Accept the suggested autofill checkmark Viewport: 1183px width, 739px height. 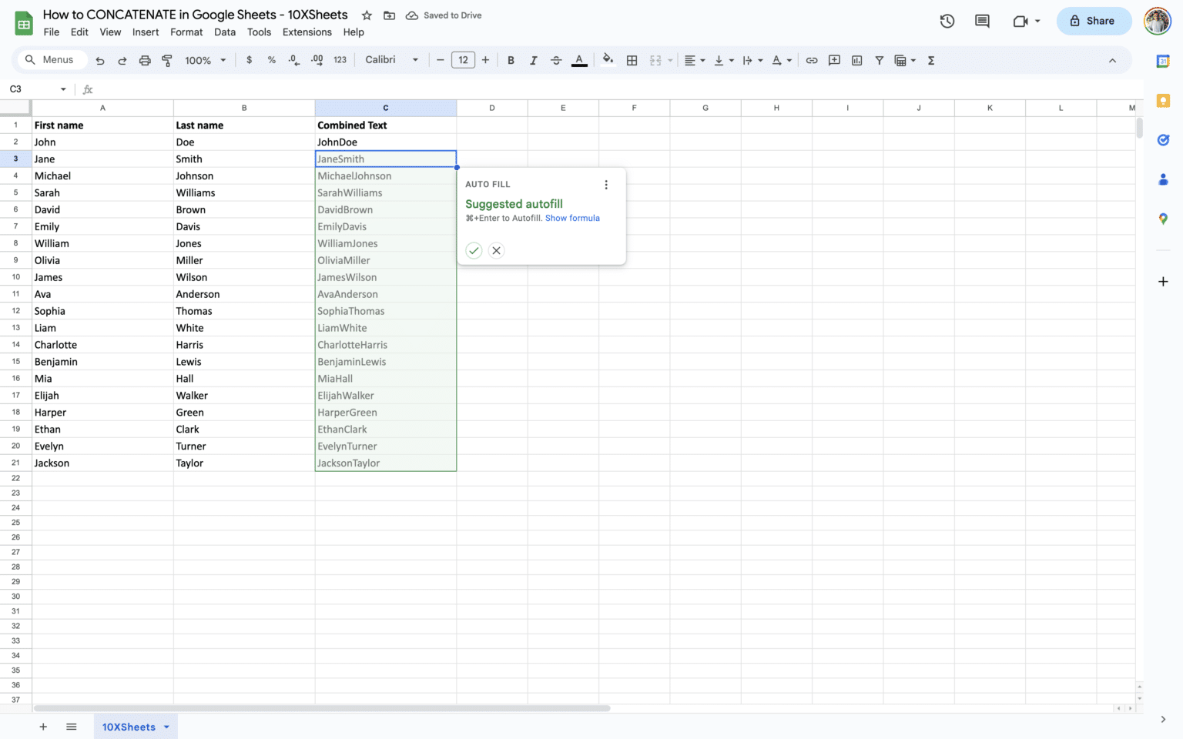[x=474, y=250]
